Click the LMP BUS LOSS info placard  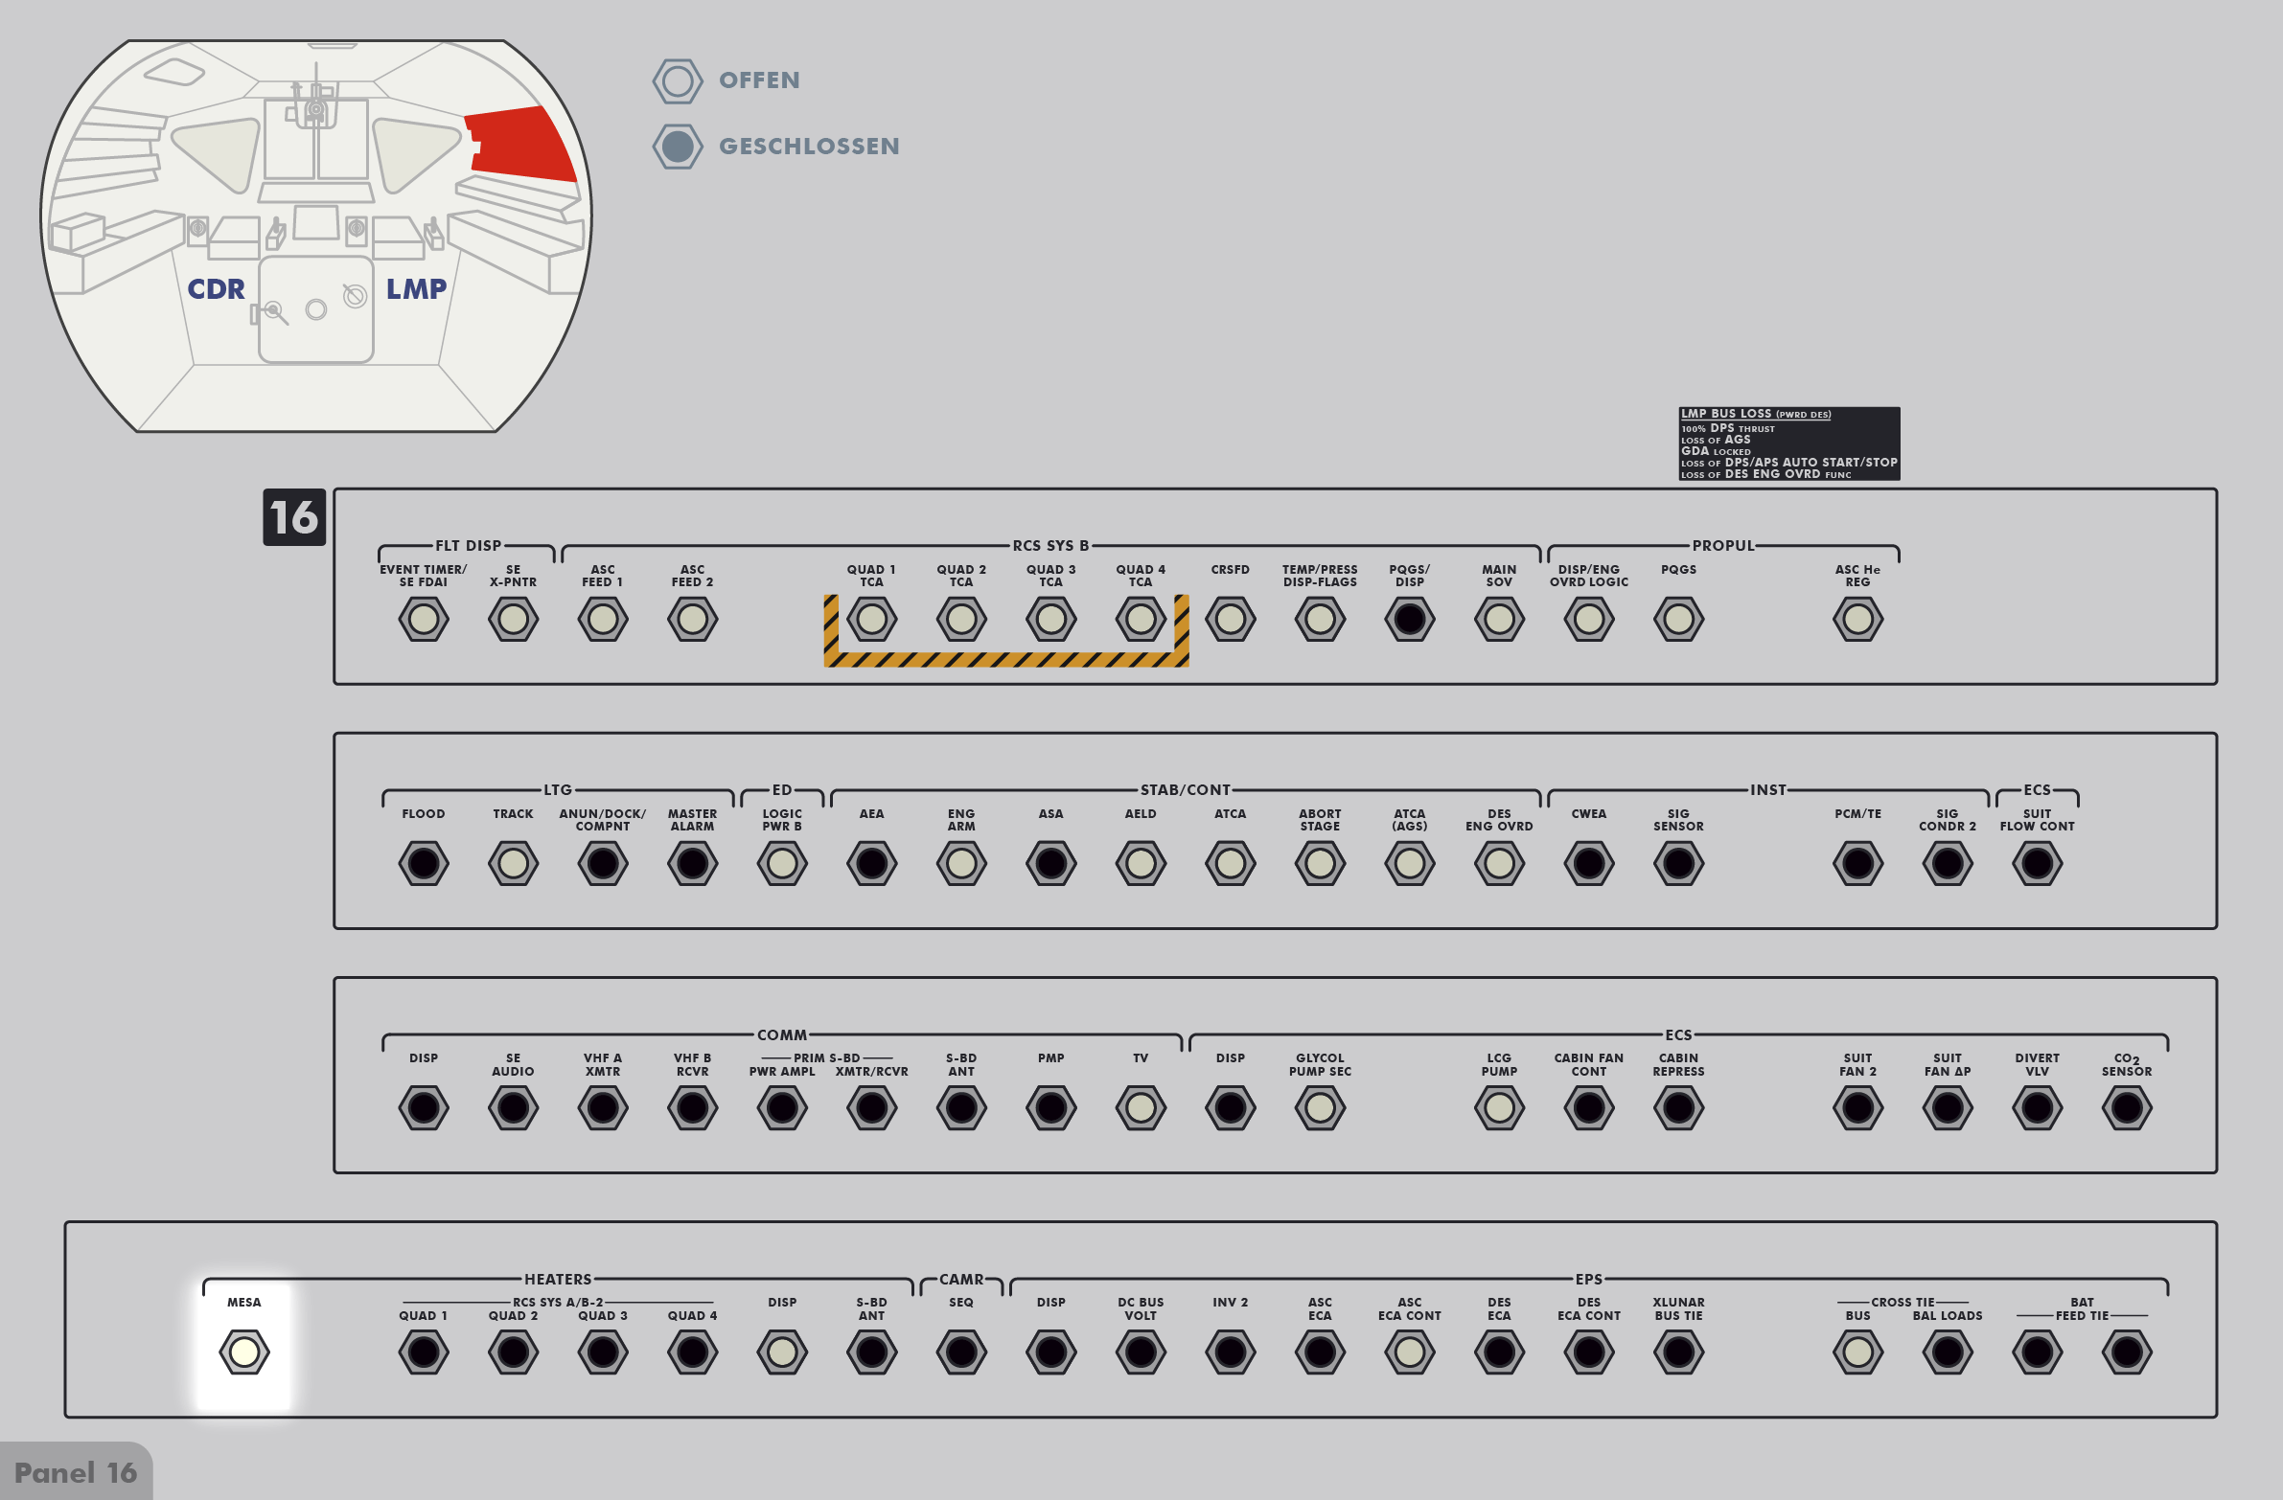pos(1788,443)
